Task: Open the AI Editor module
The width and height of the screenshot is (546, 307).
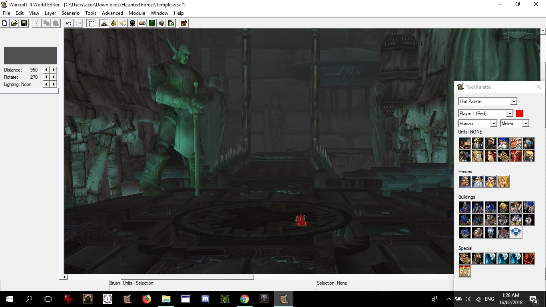Action: [152, 23]
